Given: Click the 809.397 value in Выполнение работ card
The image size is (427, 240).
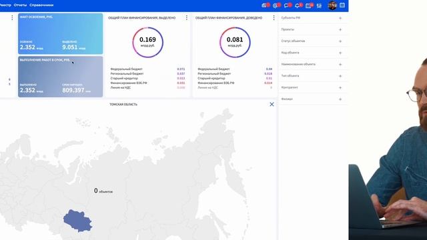Looking at the screenshot, I should [x=73, y=90].
